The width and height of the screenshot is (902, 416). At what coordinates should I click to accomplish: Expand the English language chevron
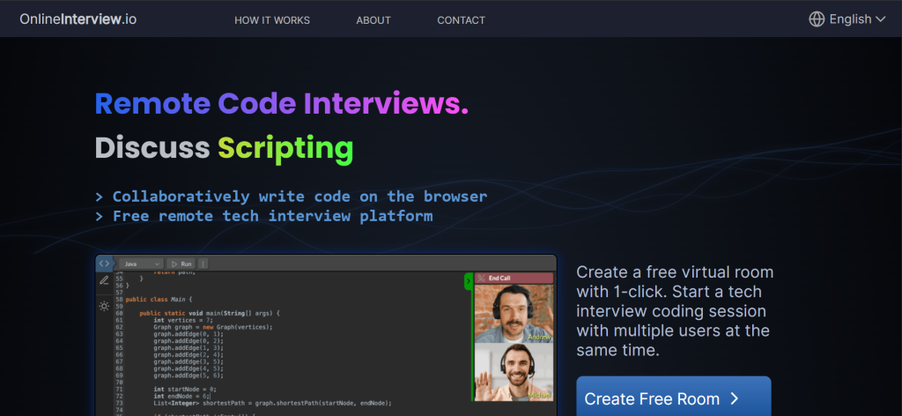pos(880,19)
